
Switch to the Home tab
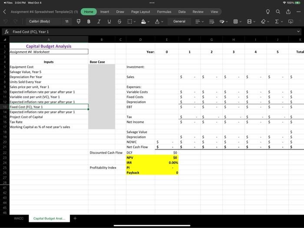click(89, 12)
